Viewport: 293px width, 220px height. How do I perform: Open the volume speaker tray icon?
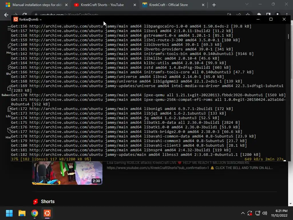point(265,213)
